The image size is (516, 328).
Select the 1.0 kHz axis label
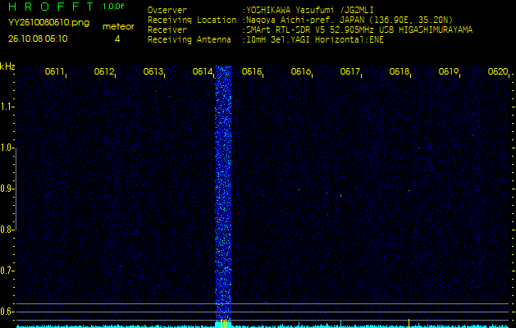pyautogui.click(x=7, y=148)
